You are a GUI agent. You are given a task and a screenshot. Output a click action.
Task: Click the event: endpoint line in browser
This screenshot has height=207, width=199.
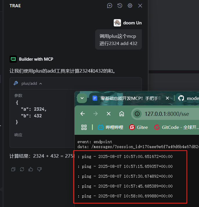(x=95, y=142)
